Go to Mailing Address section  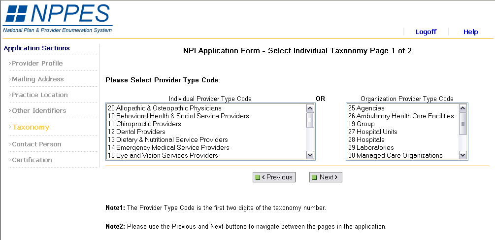37,79
